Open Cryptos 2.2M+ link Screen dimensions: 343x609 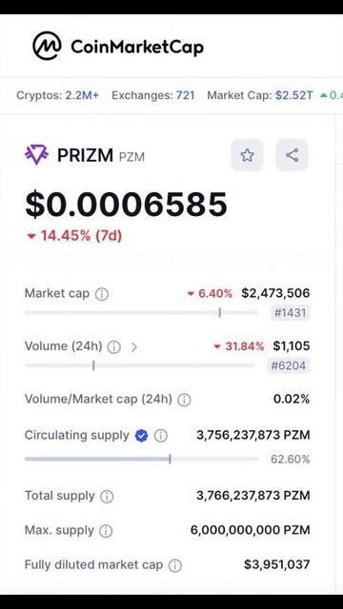coord(82,95)
